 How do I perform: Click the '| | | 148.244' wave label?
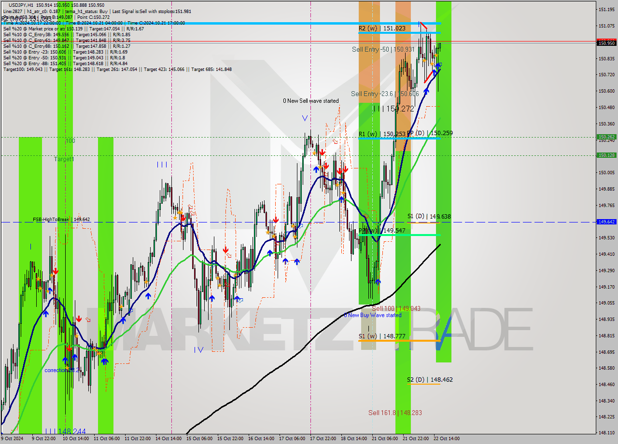point(66,431)
